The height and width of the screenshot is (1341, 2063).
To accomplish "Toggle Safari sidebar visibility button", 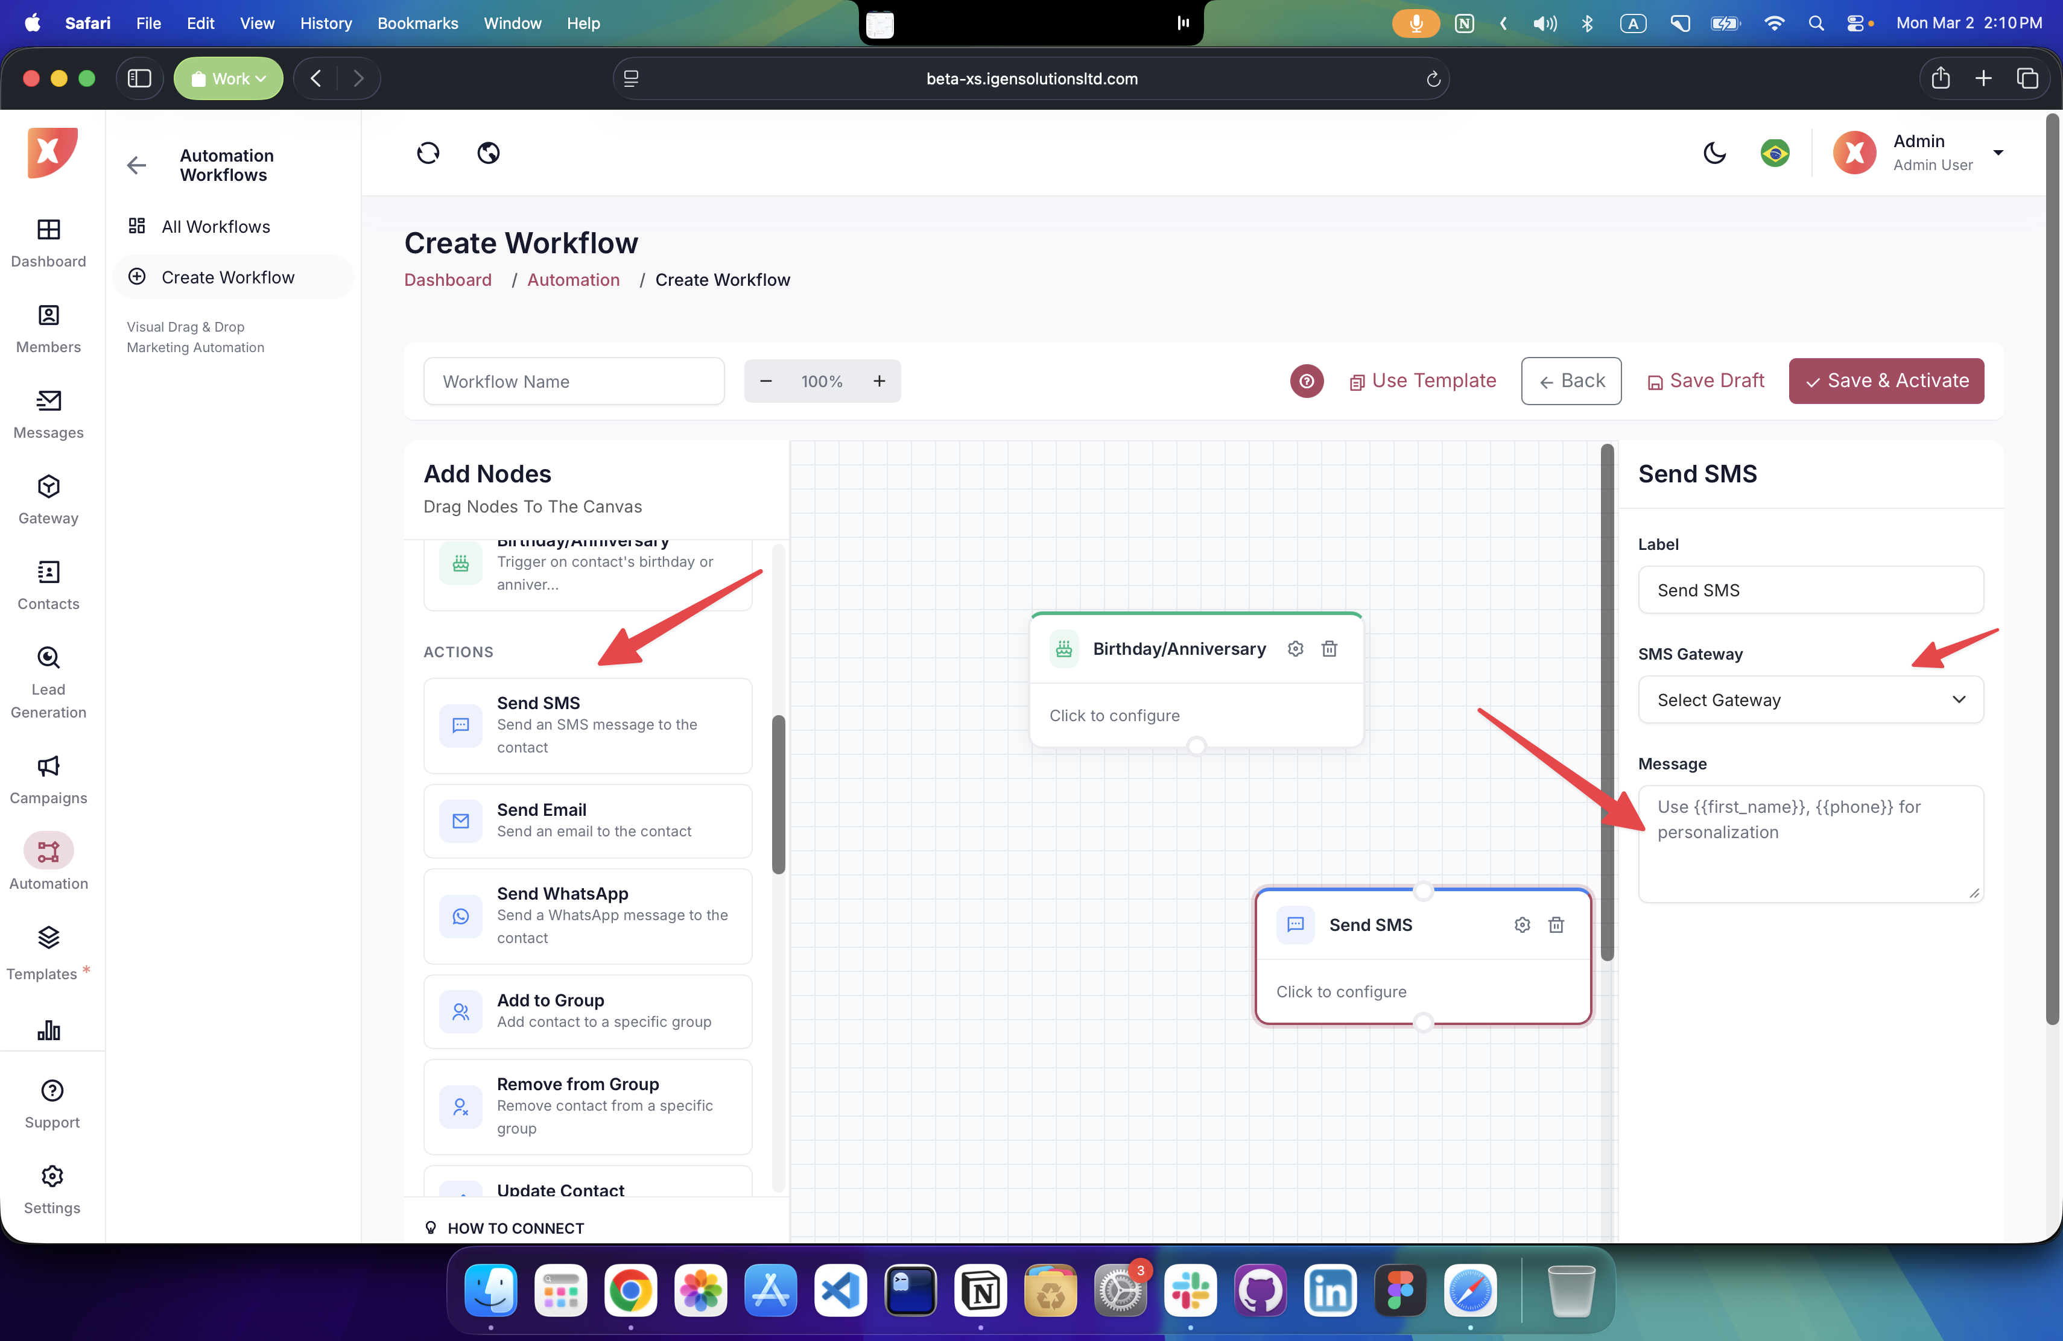I will (139, 79).
